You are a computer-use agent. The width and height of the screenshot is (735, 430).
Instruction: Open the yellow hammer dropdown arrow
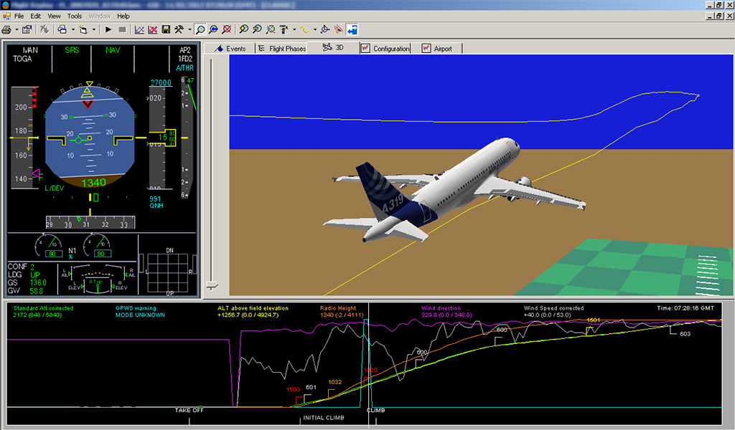click(294, 30)
